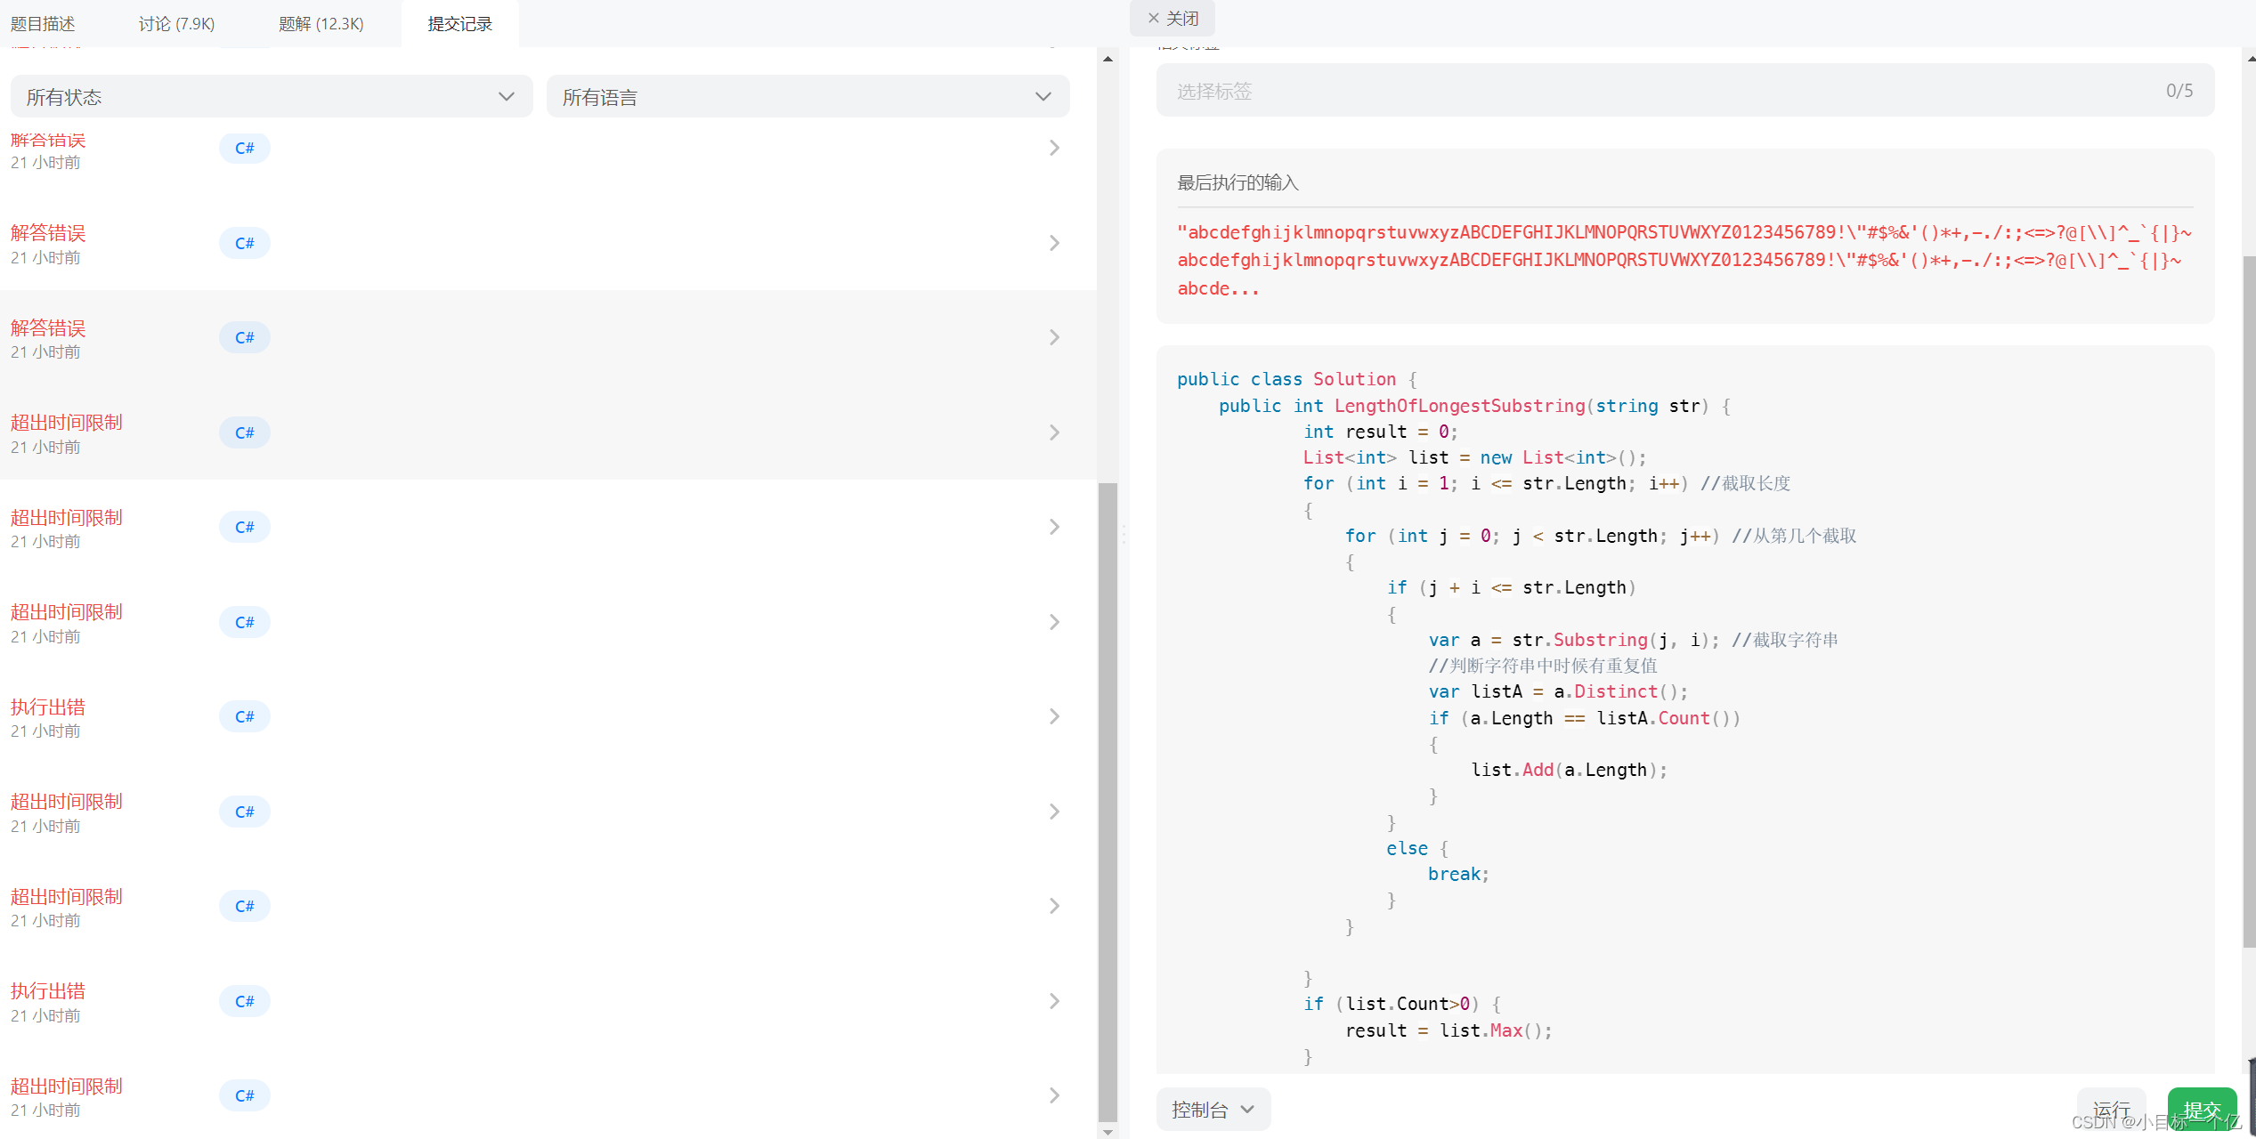Click the 运行 run button
This screenshot has width=2256, height=1139.
(2110, 1109)
